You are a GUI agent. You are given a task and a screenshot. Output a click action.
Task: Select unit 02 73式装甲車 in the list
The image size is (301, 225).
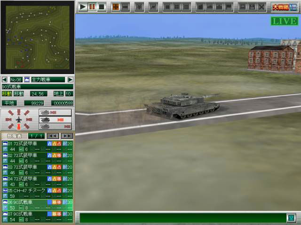coord(38,158)
